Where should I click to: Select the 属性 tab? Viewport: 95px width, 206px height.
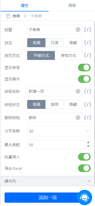[24, 6]
